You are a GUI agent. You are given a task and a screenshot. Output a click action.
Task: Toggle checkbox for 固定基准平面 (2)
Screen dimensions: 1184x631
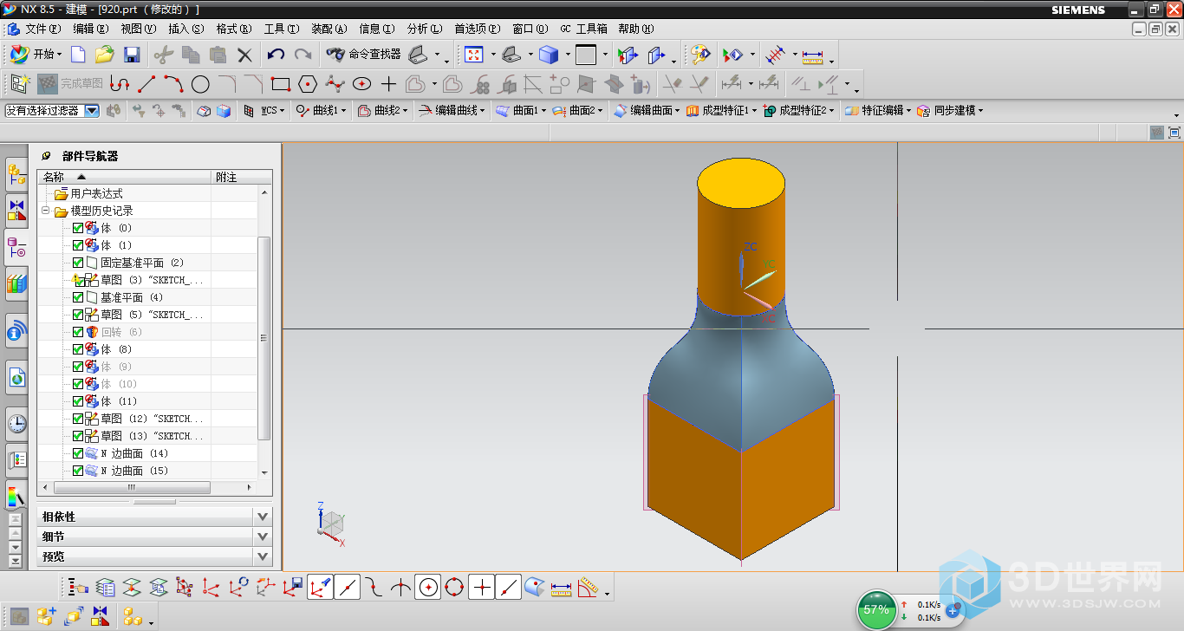tap(78, 263)
